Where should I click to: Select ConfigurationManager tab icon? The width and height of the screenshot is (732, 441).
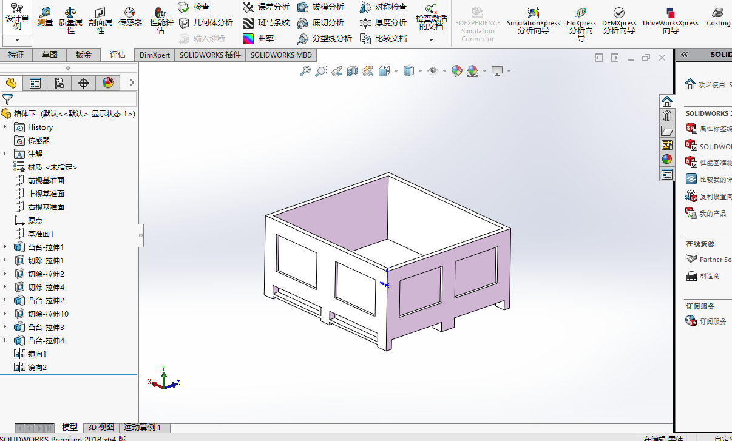pyautogui.click(x=59, y=83)
